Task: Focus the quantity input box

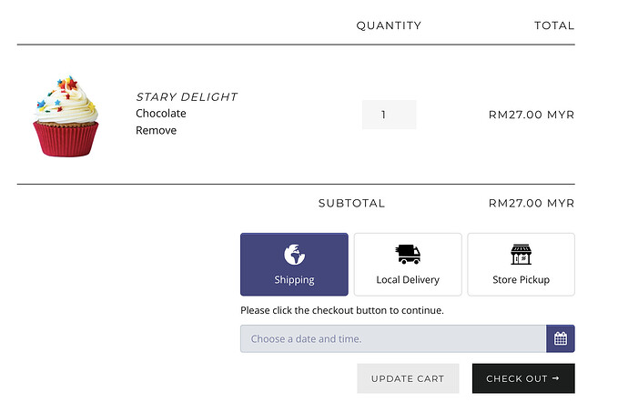Action: 389,115
